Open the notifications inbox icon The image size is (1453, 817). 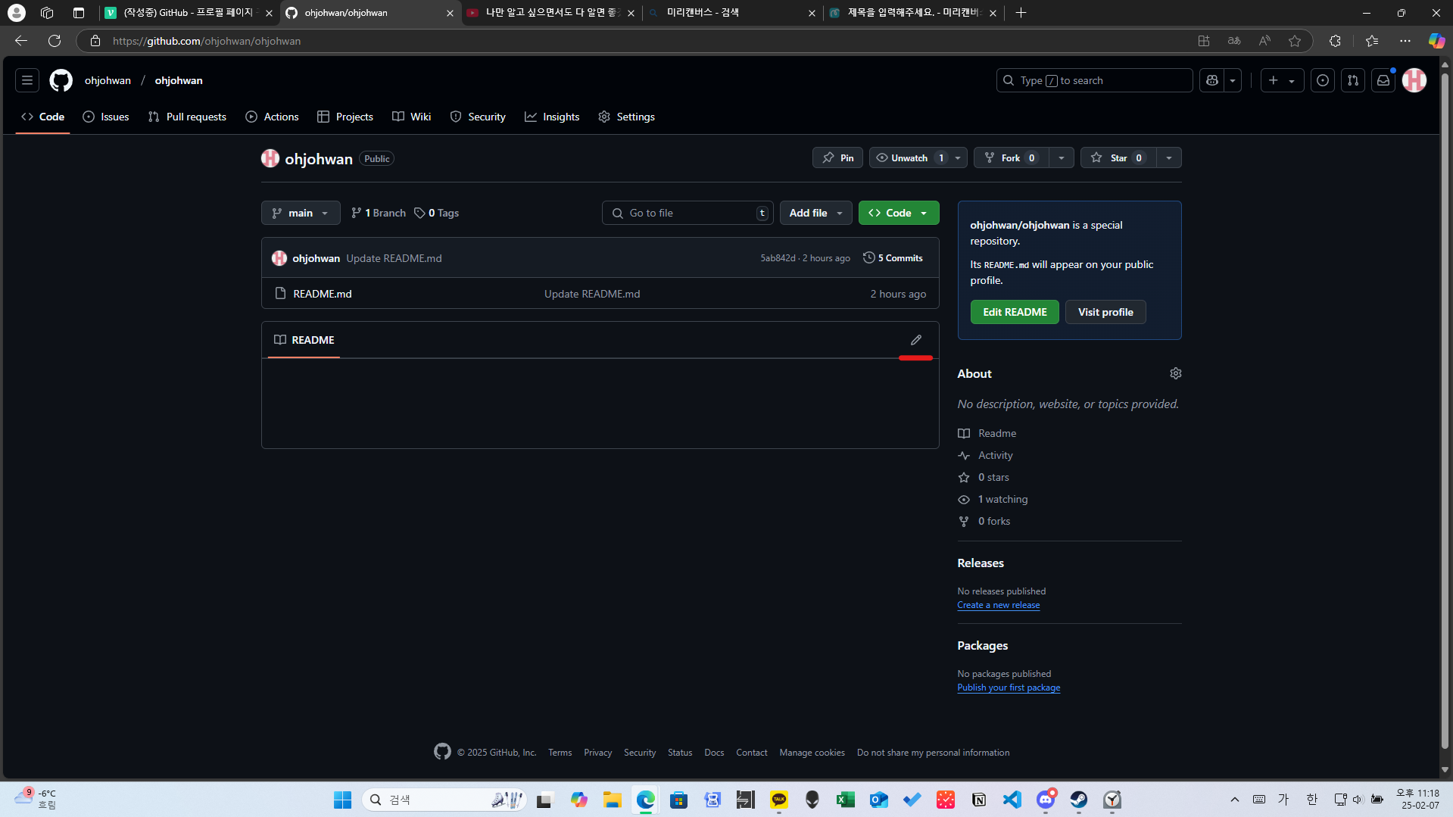[1383, 80]
